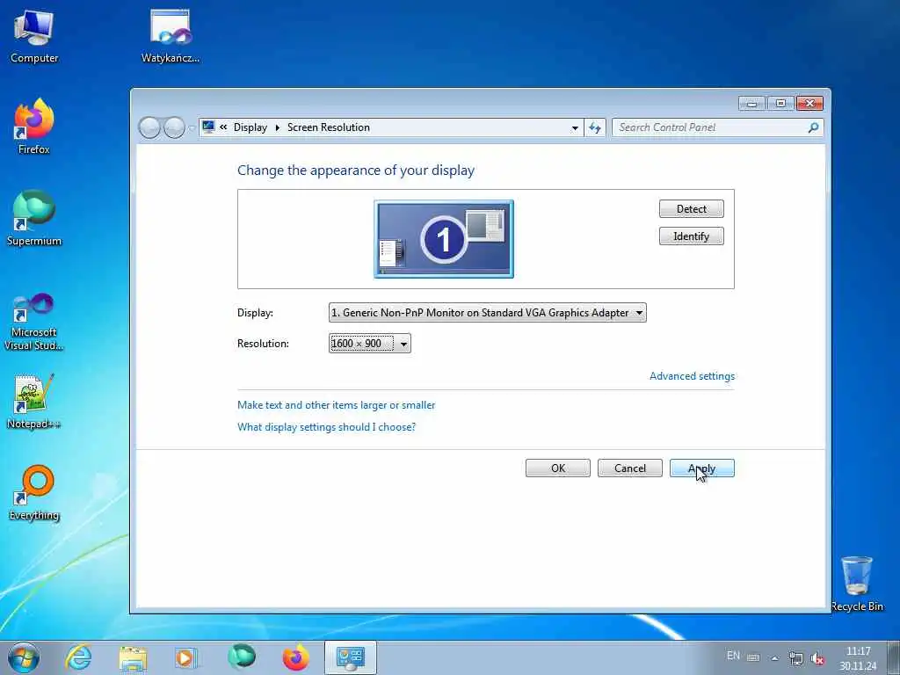Open the network tray icon
Screen dimensions: 900x675
[795, 658]
